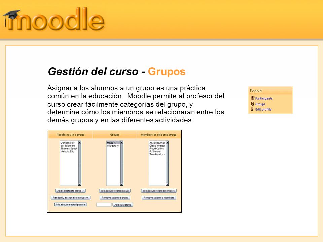This screenshot has width=323, height=242.
Task: Click the People not in a group header
Action: (70, 135)
